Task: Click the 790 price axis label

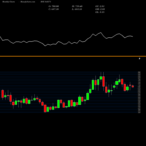Action: point(139,79)
